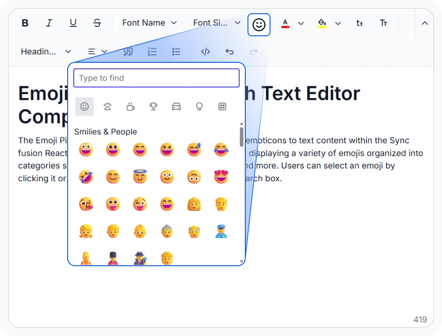This screenshot has height=336, width=442.
Task: Expand the background color picker arrow
Action: tap(338, 23)
